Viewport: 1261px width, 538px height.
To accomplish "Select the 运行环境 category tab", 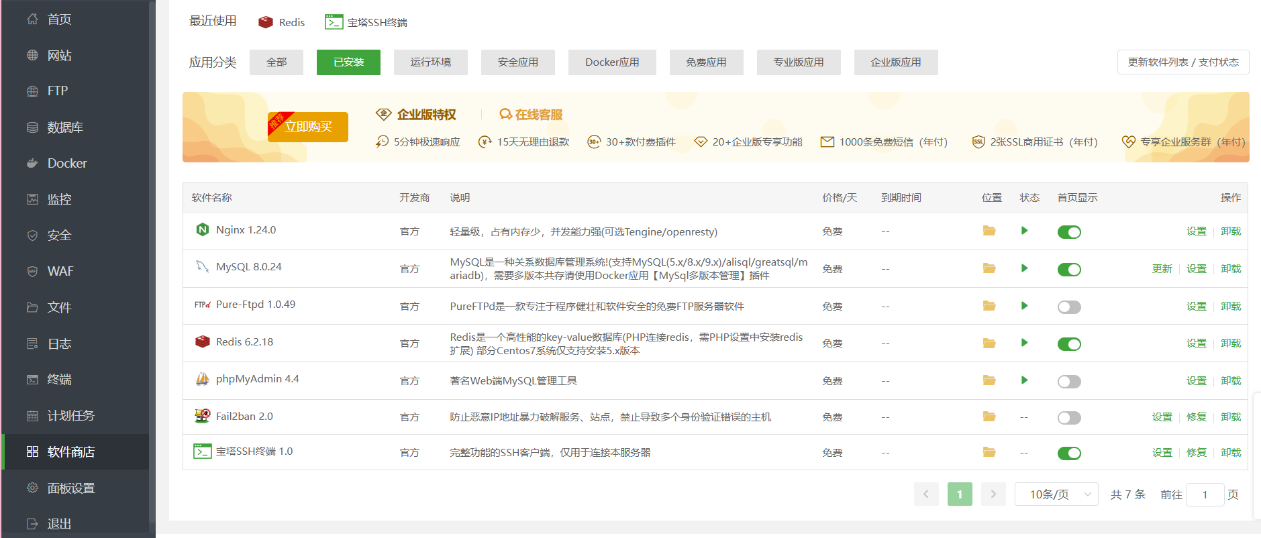I will (x=431, y=62).
